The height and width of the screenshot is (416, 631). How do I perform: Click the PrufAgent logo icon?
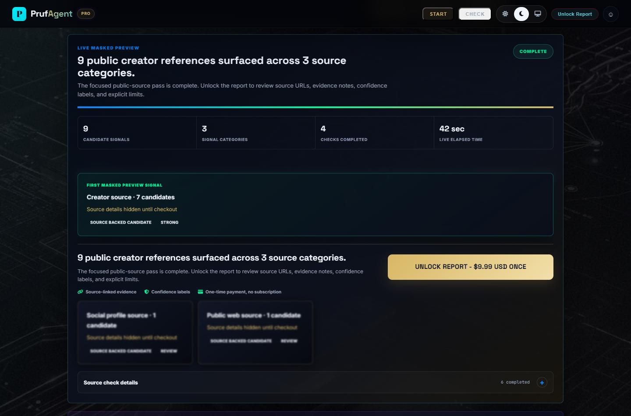[19, 14]
